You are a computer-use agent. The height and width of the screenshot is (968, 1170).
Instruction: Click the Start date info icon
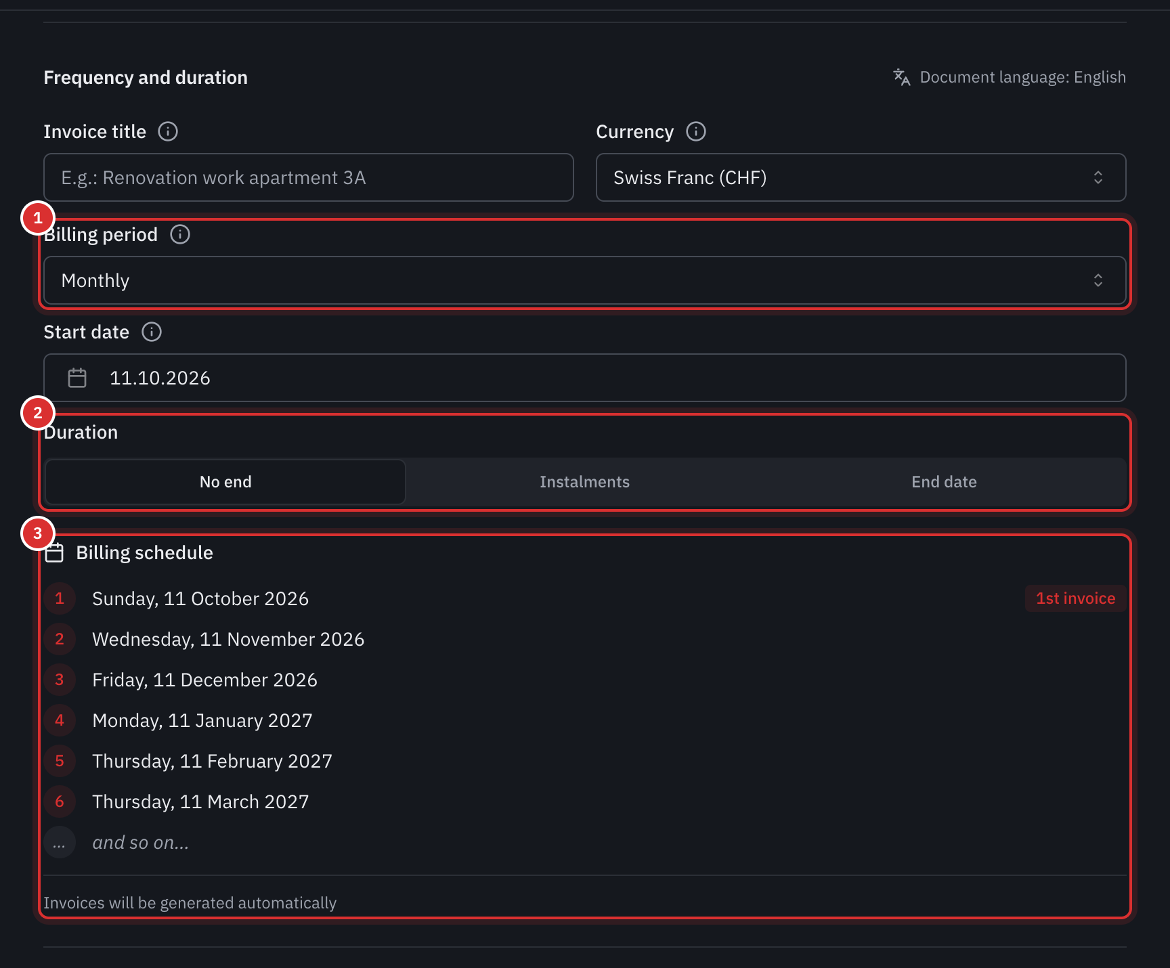coord(152,332)
